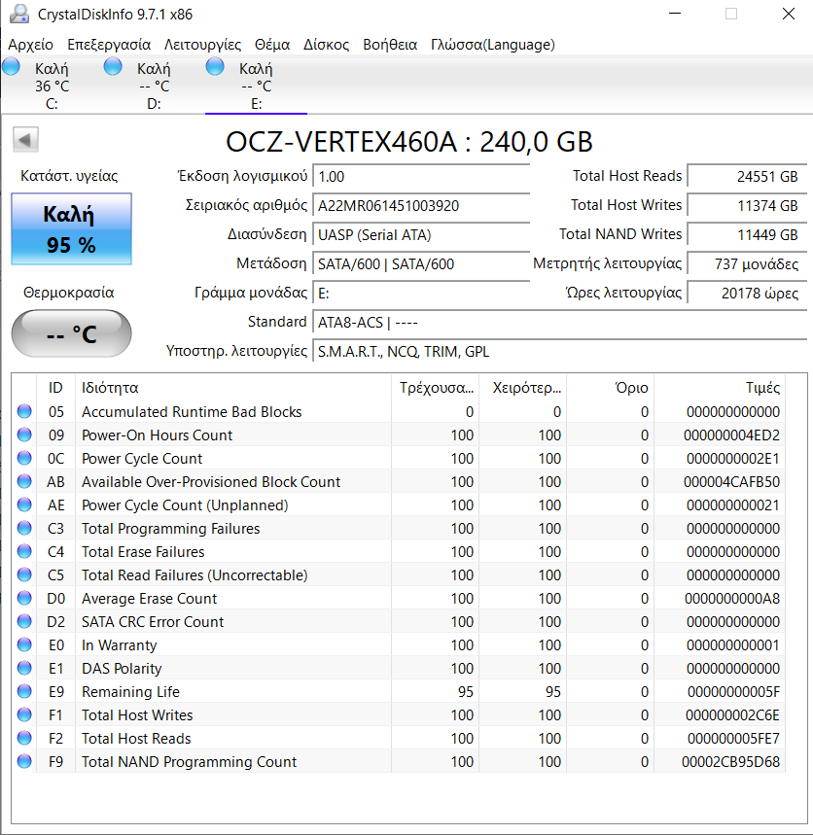Select drive C: status orb
This screenshot has height=835, width=813.
coord(12,66)
